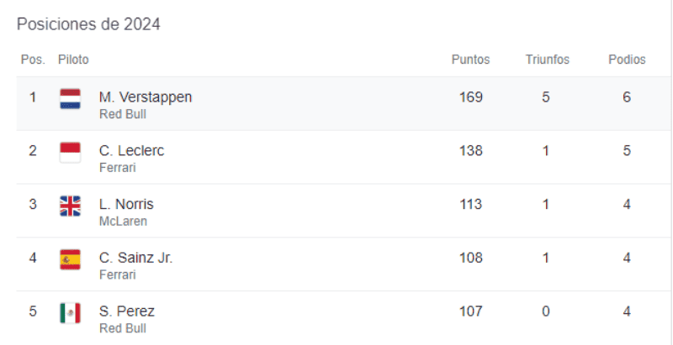This screenshot has height=345, width=673.
Task: Click Leclerc's 138 points value
Action: click(471, 151)
